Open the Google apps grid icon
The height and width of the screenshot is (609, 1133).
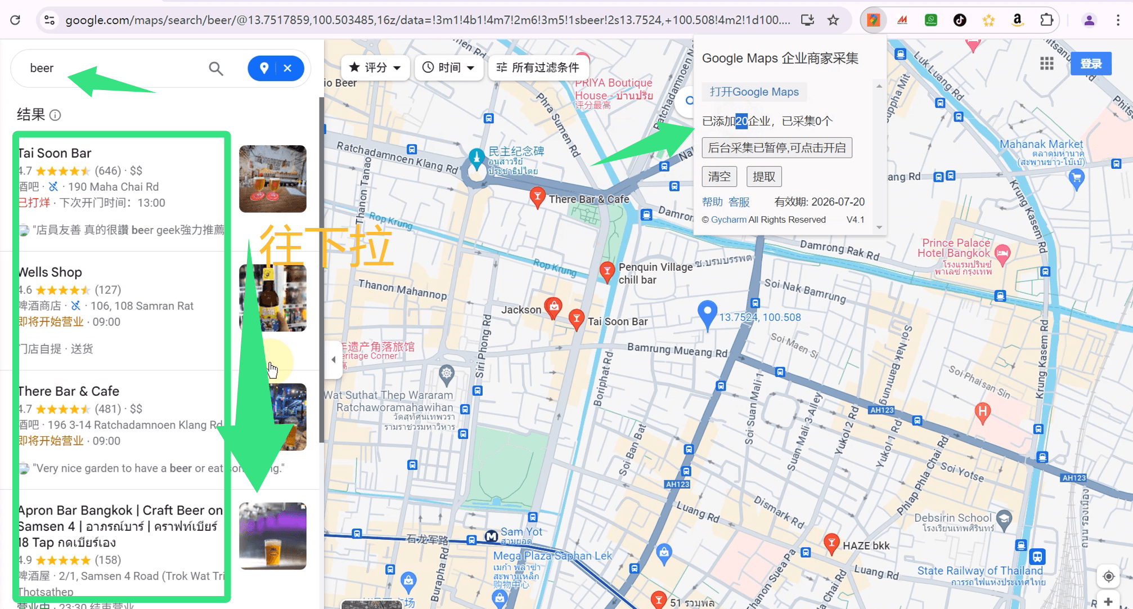(x=1047, y=64)
